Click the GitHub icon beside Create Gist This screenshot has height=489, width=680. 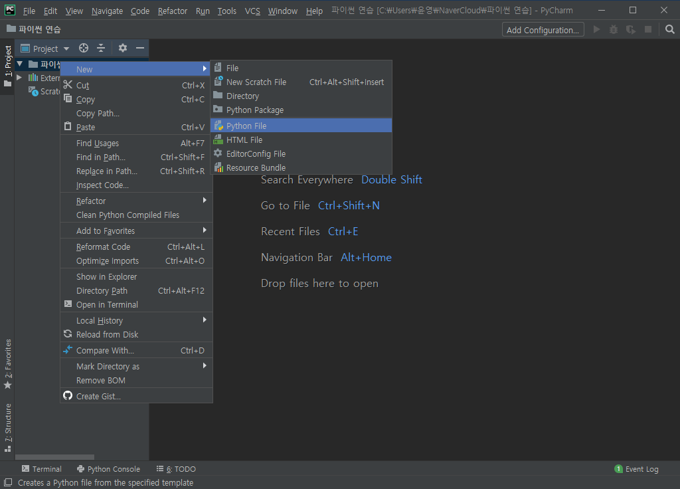(x=68, y=395)
